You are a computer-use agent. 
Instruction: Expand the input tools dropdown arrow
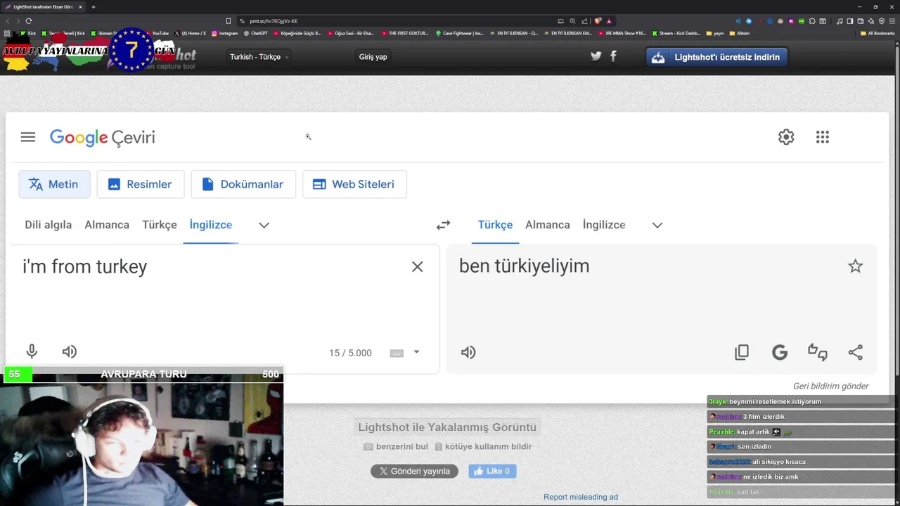(x=416, y=352)
